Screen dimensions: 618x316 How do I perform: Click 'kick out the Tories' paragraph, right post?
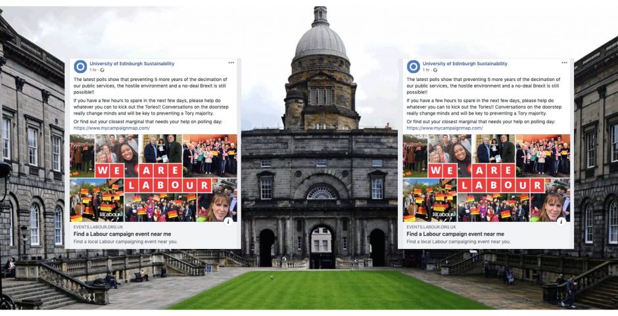pos(484,107)
